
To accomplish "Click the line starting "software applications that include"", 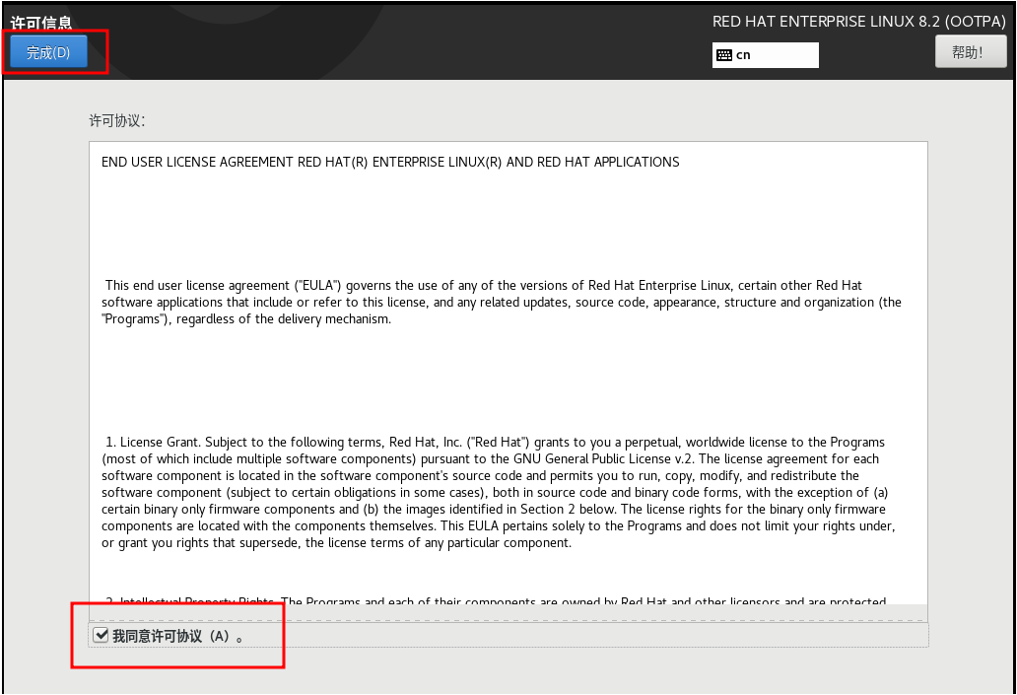I will pos(502,303).
